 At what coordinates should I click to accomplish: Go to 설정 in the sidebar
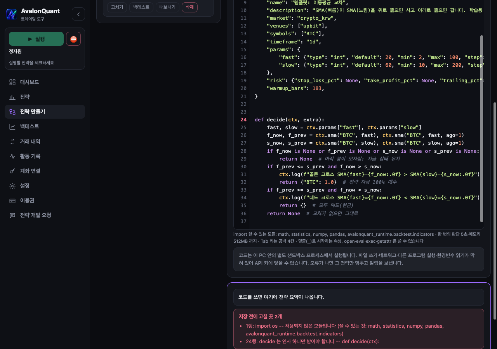point(45,186)
